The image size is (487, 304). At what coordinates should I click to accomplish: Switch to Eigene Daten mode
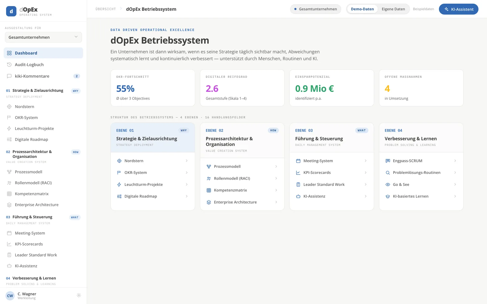pyautogui.click(x=393, y=9)
